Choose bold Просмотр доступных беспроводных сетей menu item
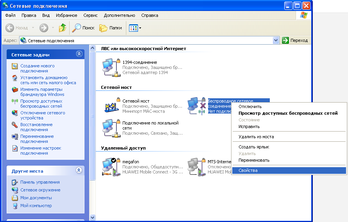 (289, 113)
